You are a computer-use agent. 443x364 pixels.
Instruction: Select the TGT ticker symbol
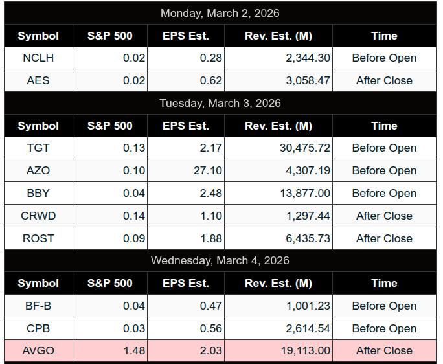click(x=38, y=148)
